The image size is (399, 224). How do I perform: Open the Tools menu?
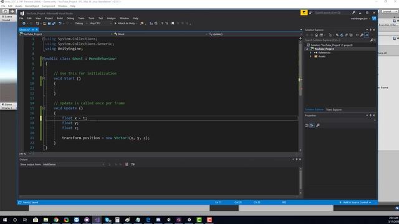tap(92, 18)
